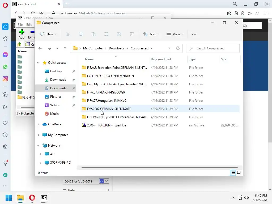272x204 pixels.
Task: Select the Your Account browser tab
Action: coord(37,4)
